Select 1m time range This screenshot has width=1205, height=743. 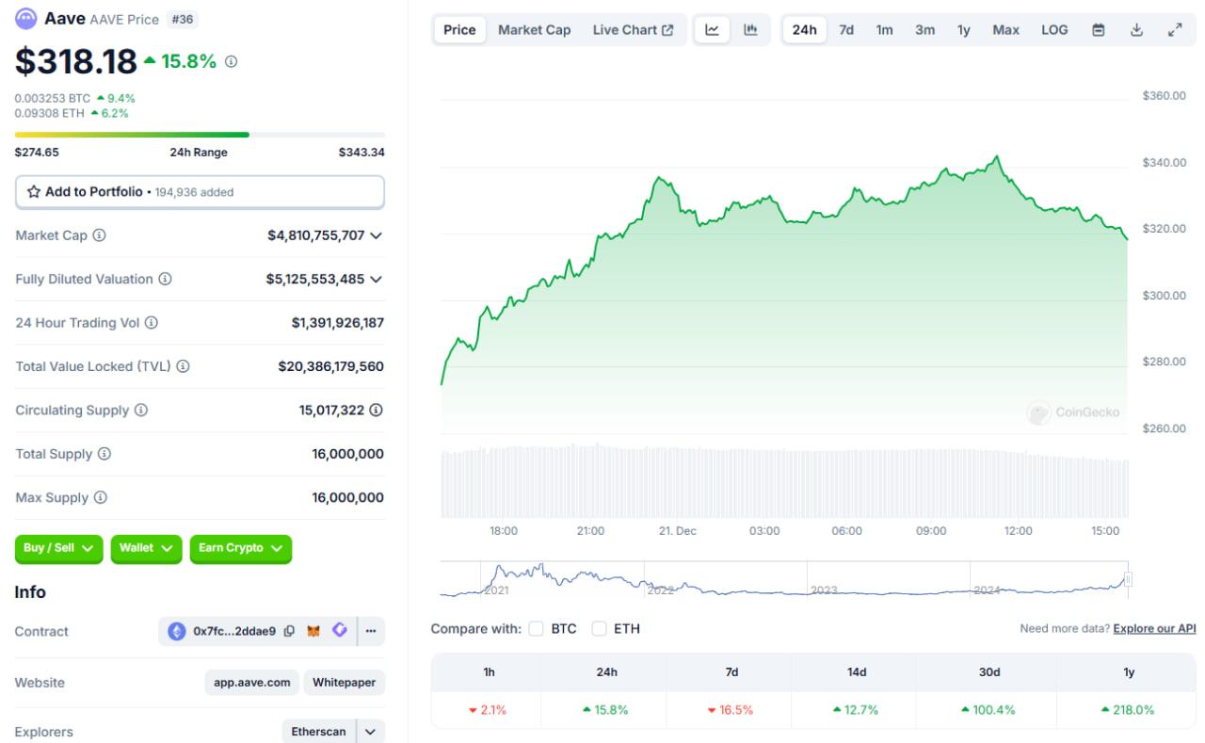(x=885, y=30)
